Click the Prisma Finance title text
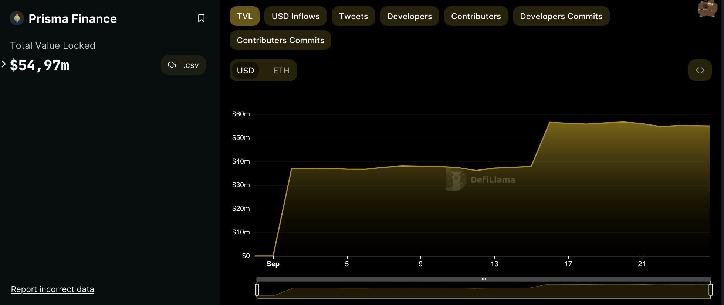This screenshot has height=305, width=724. (x=72, y=18)
